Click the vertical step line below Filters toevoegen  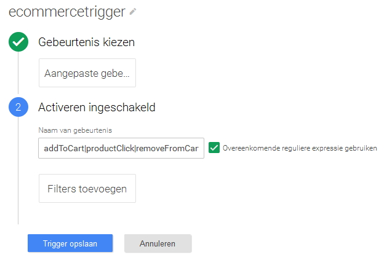[x=18, y=213]
